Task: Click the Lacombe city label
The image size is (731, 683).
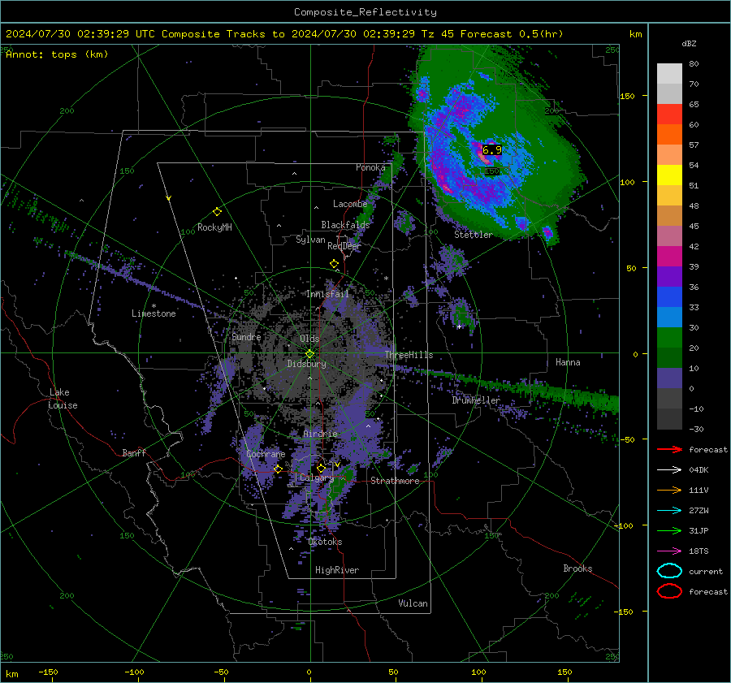Action: tap(350, 204)
